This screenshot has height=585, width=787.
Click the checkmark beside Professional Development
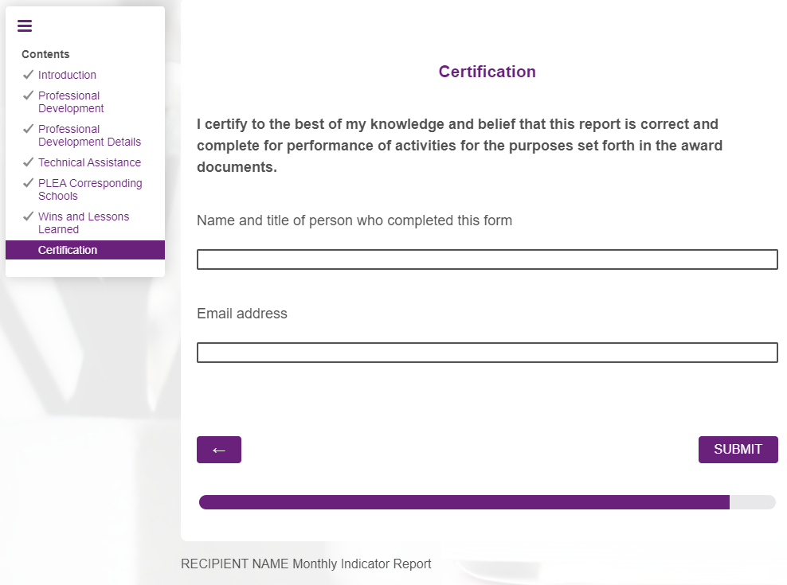[29, 96]
